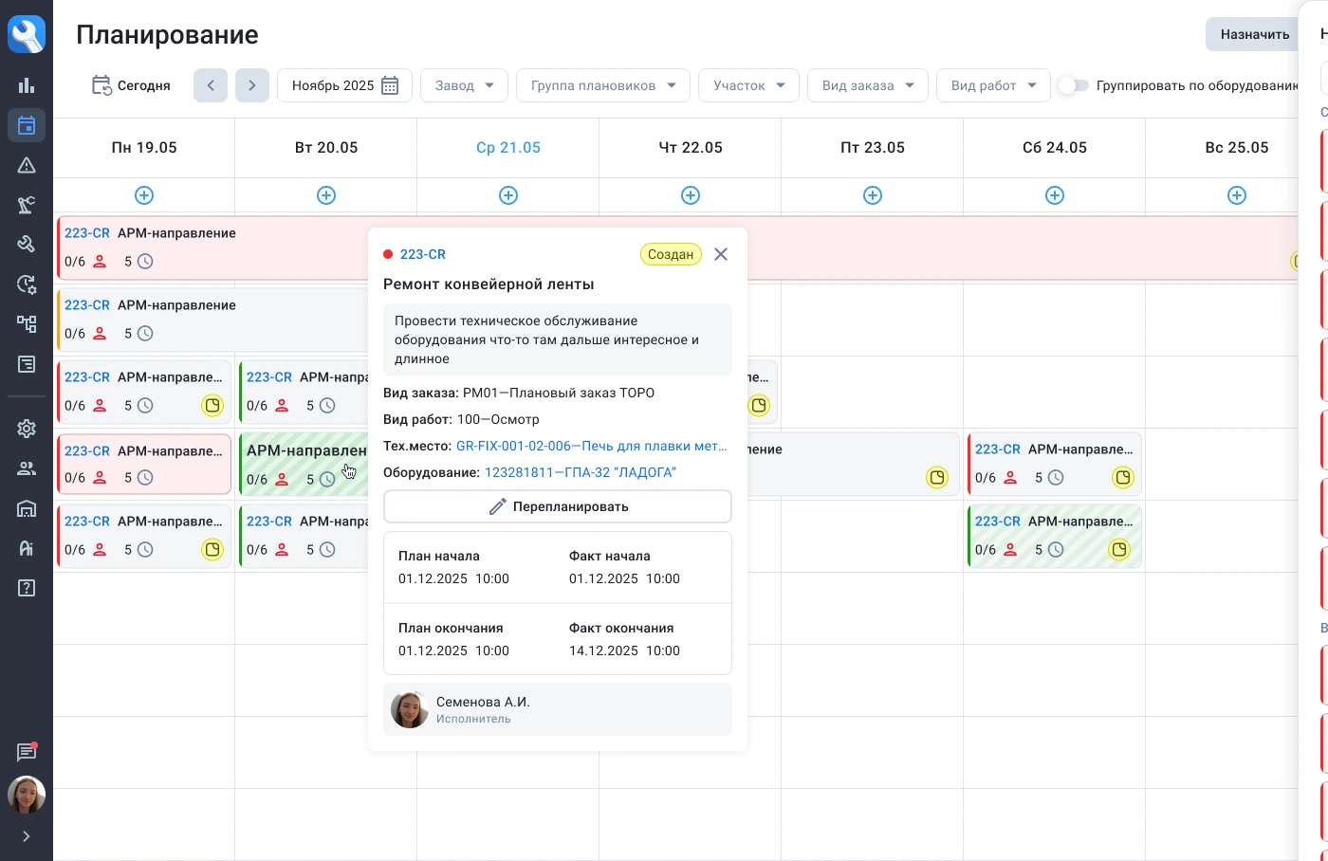
Task: Toggle group by equipment switch
Action: [x=1073, y=85]
